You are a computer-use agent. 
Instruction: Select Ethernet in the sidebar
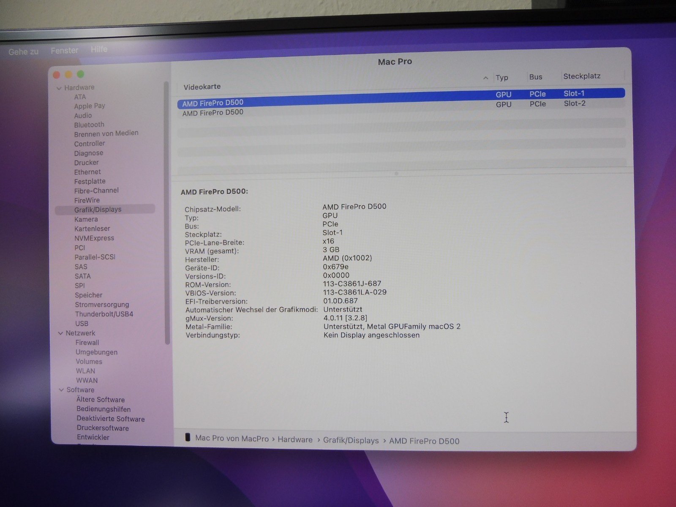pos(87,172)
